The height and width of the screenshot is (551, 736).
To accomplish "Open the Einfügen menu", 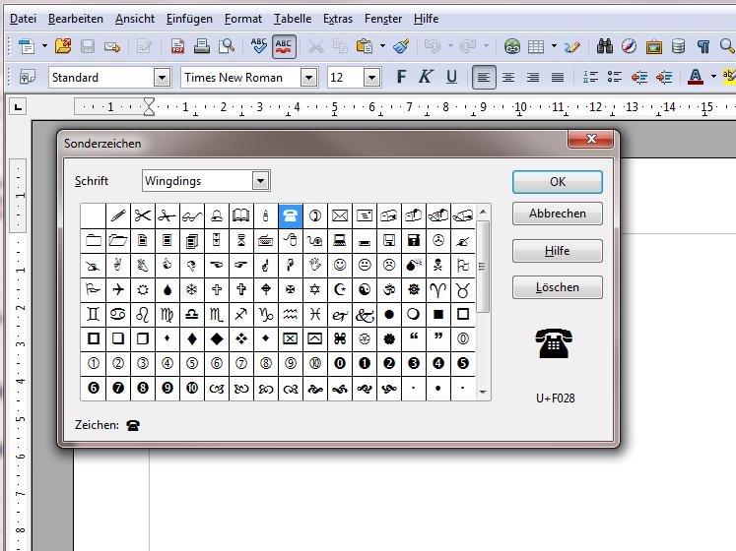I will pos(189,19).
